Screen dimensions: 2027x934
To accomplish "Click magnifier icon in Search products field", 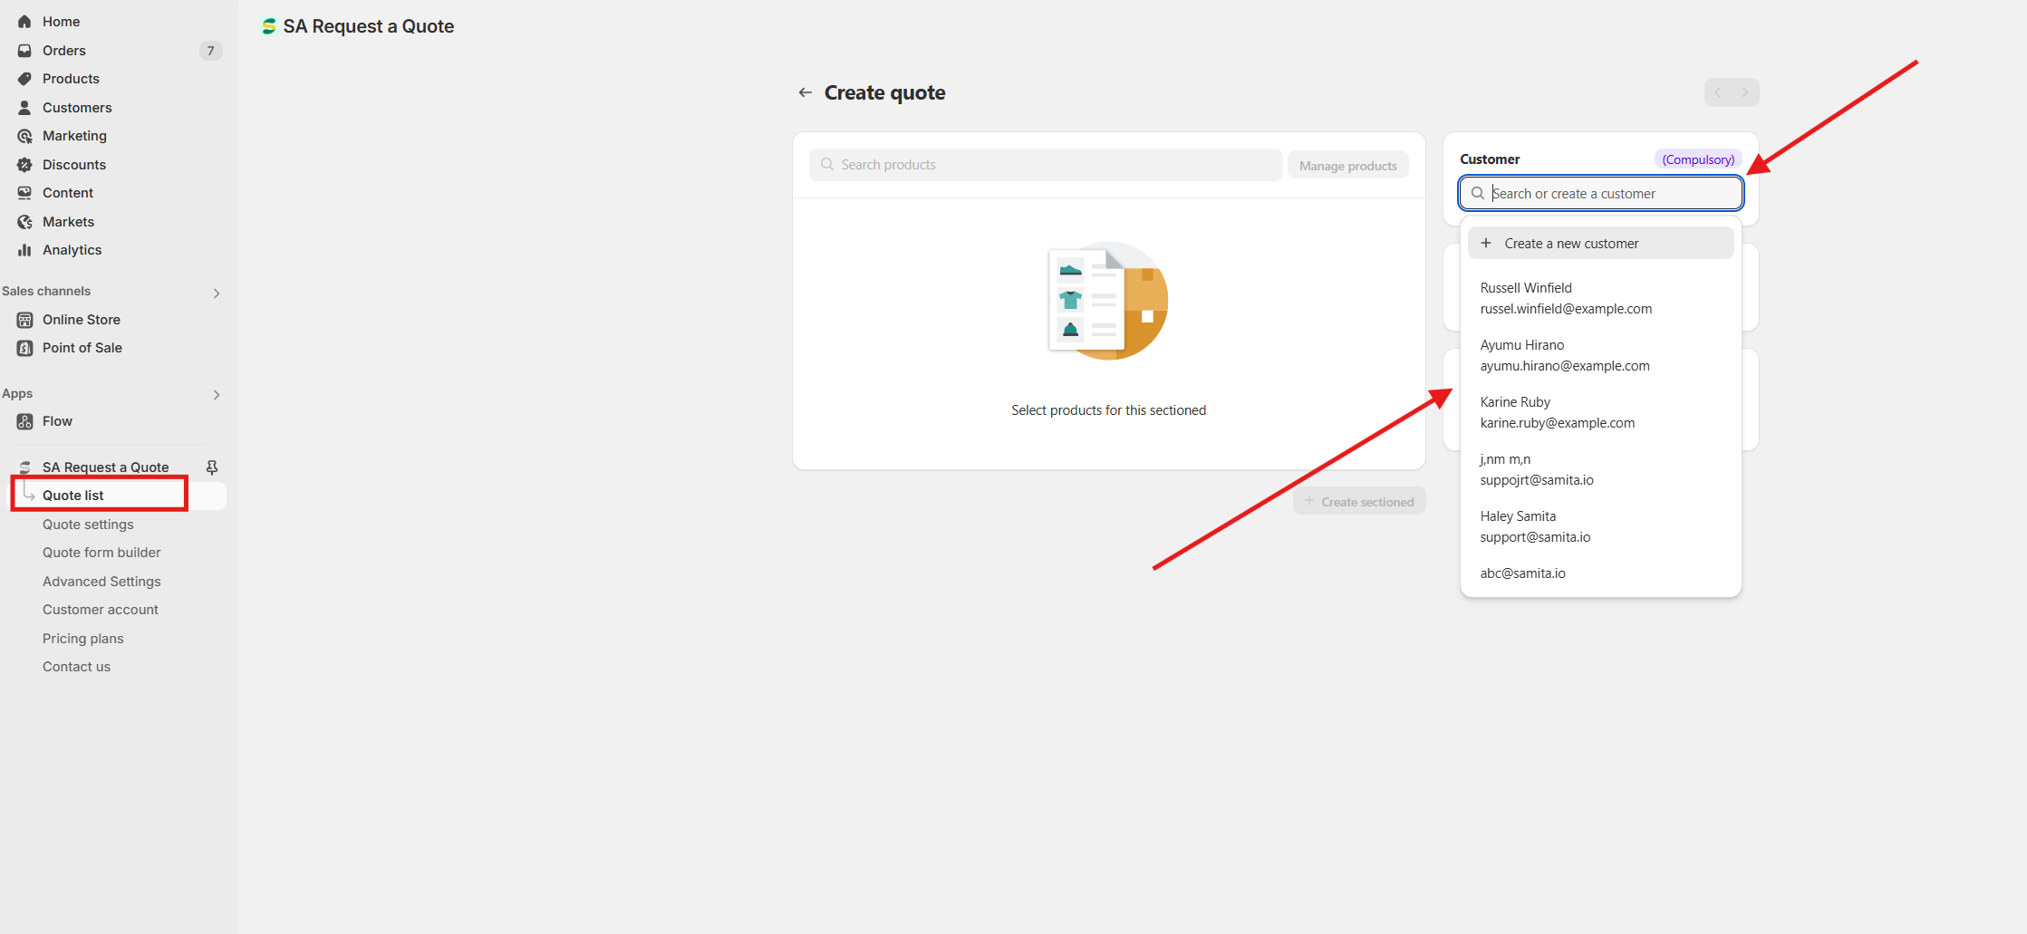I will pos(827,165).
